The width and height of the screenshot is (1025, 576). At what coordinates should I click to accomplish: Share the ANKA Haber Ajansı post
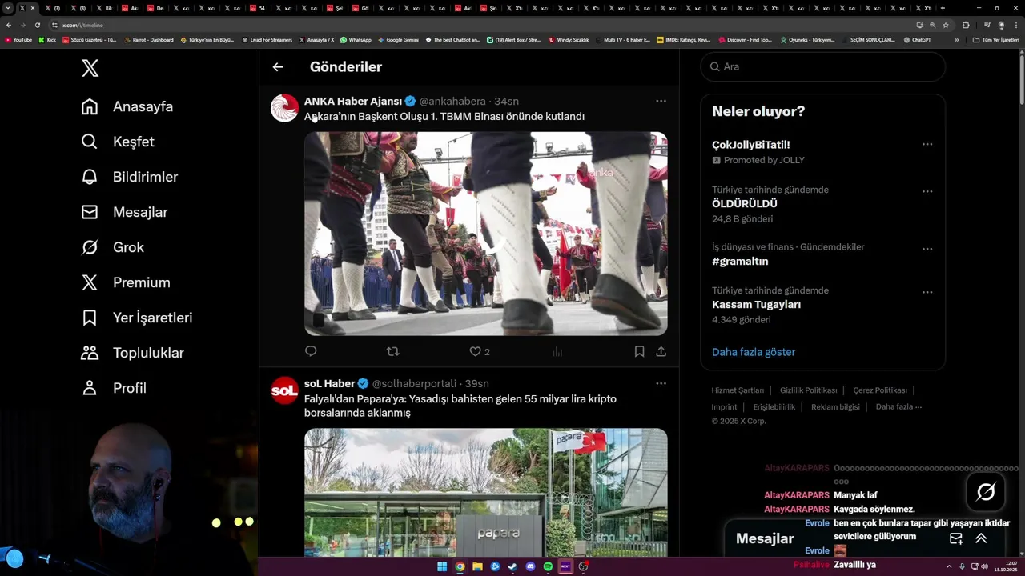pyautogui.click(x=661, y=351)
